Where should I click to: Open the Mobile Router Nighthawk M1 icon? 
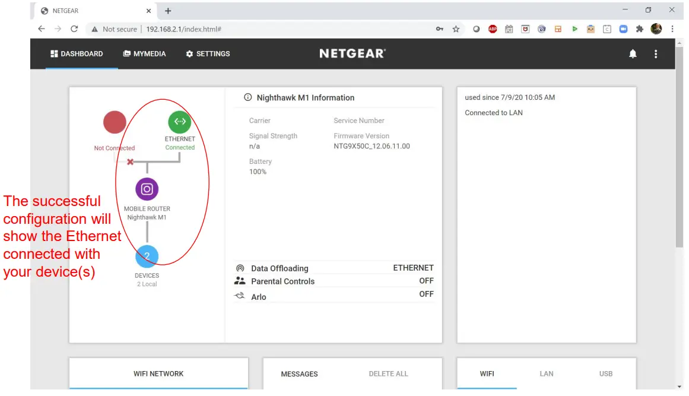[x=147, y=189]
